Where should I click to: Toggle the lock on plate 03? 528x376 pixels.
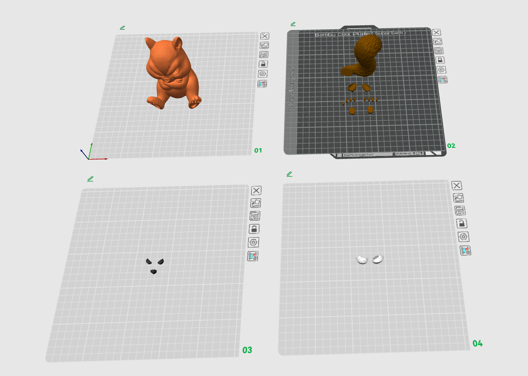coord(254,229)
